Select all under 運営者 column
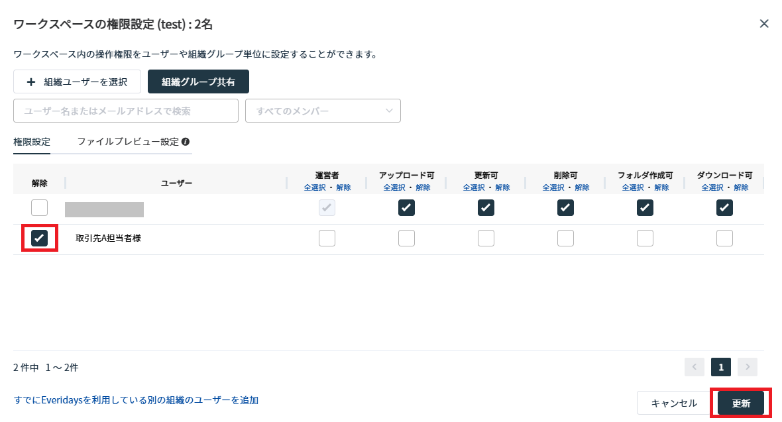The image size is (782, 422). point(315,187)
